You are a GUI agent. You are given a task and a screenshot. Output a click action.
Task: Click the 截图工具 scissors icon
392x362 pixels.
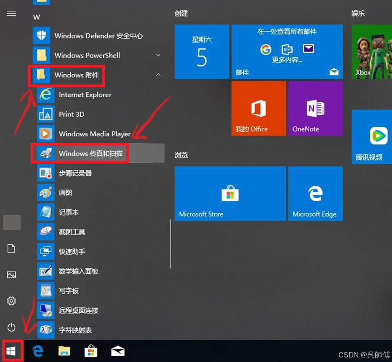[46, 232]
